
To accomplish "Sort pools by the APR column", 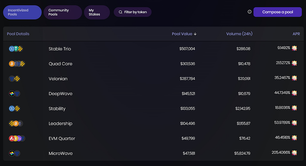I will coord(296,34).
